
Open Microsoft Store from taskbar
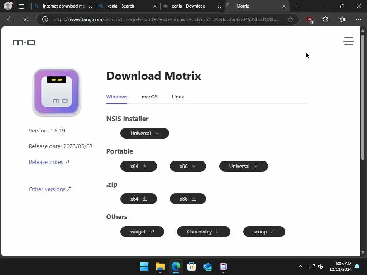pyautogui.click(x=191, y=266)
